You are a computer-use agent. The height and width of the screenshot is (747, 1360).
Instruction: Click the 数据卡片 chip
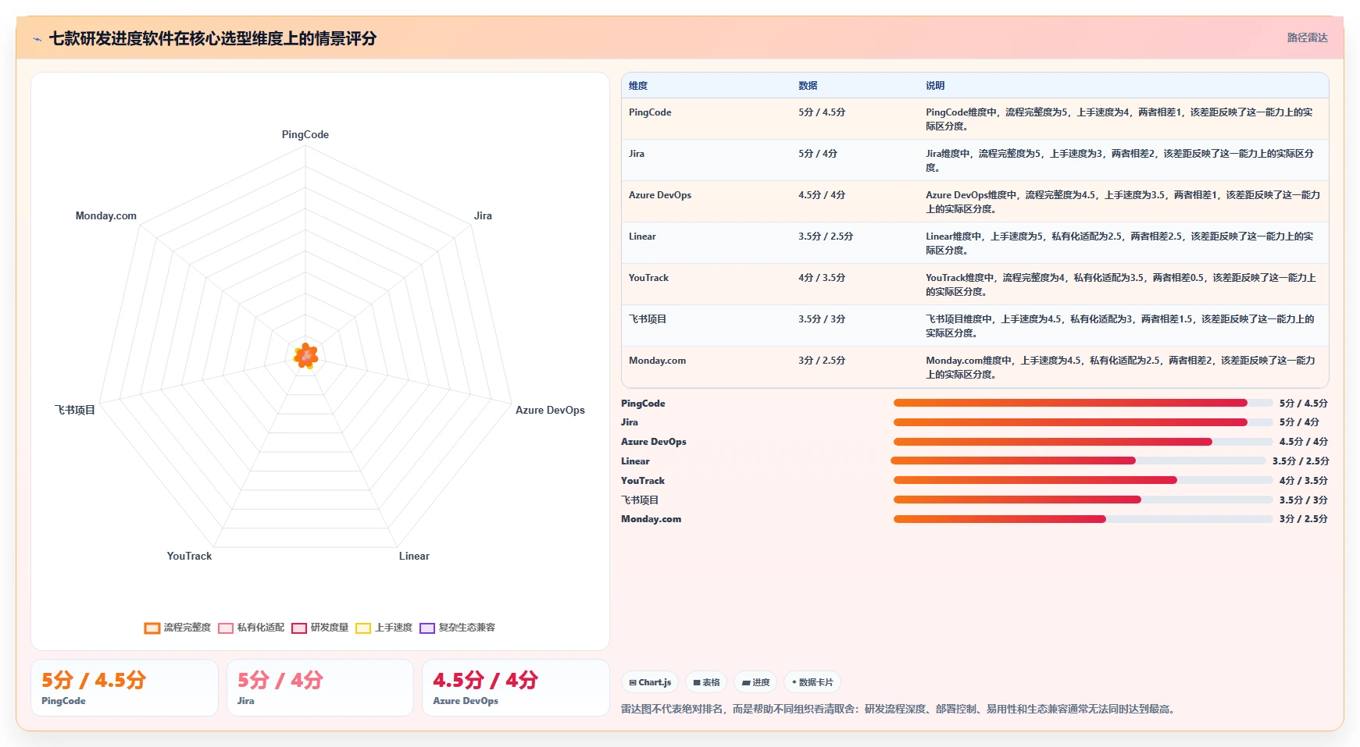point(812,682)
